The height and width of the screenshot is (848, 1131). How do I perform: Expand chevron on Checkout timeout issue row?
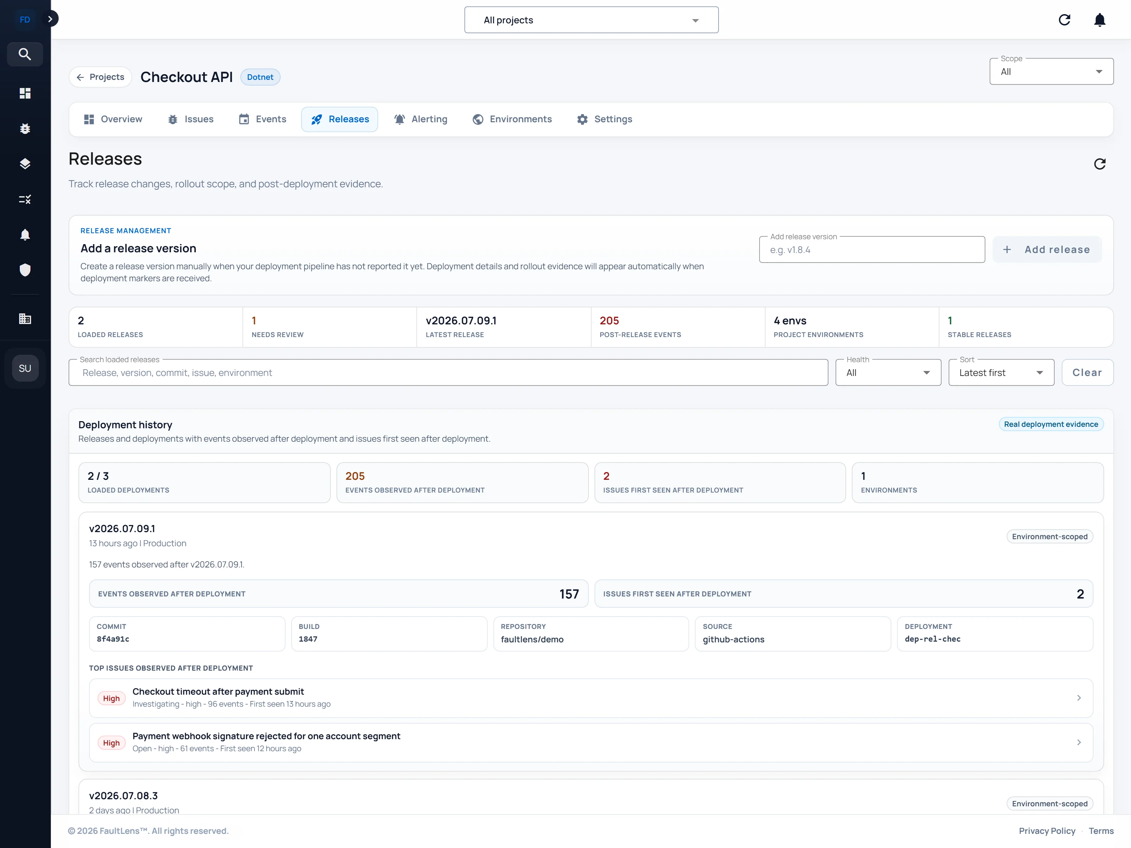1079,698
